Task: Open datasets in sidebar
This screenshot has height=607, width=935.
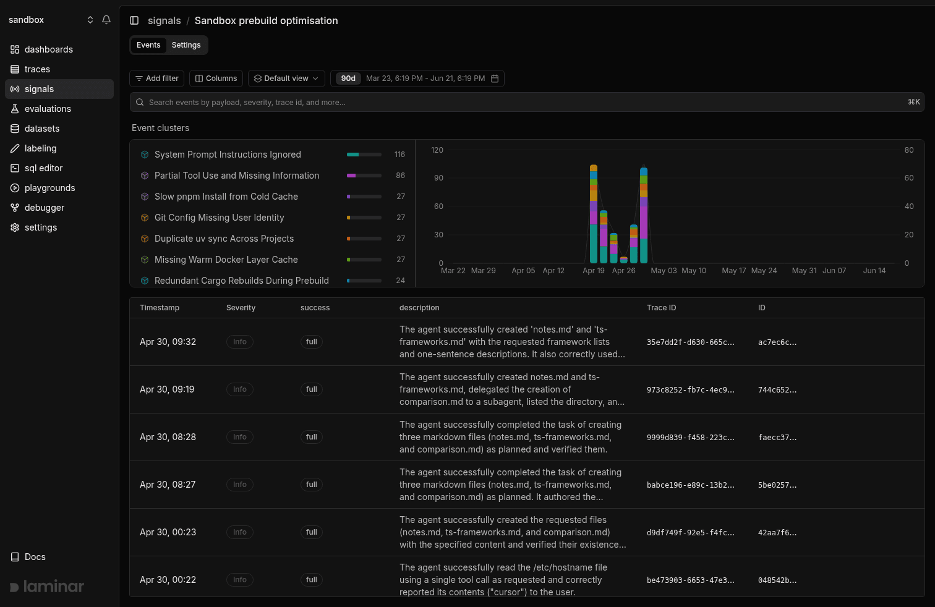Action: tap(59, 129)
